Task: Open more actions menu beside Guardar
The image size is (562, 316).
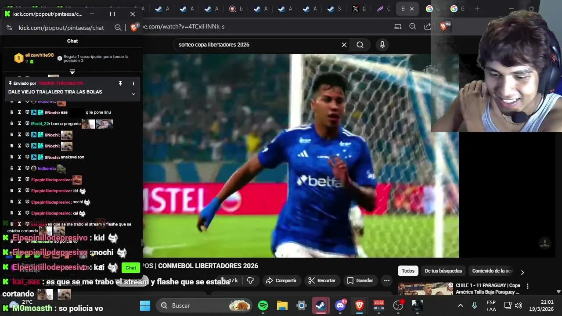Action: (x=387, y=280)
